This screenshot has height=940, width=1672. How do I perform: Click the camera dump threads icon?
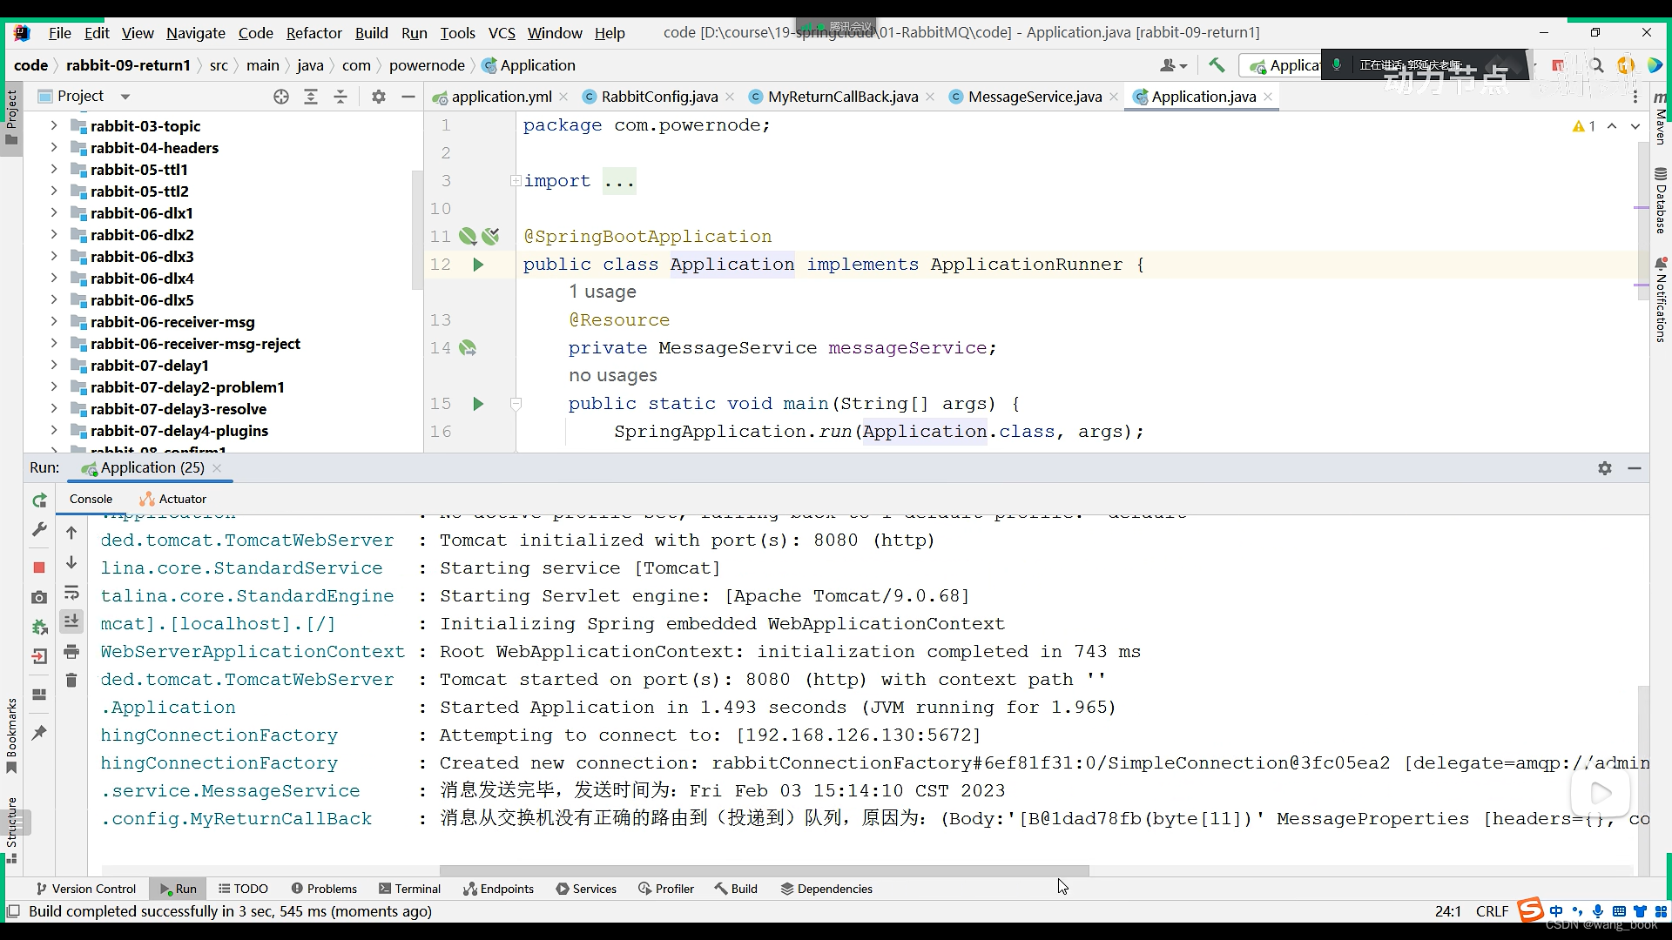tap(39, 597)
